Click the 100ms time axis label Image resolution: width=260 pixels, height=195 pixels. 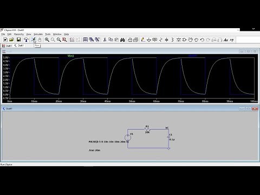pyautogui.click(x=254, y=101)
